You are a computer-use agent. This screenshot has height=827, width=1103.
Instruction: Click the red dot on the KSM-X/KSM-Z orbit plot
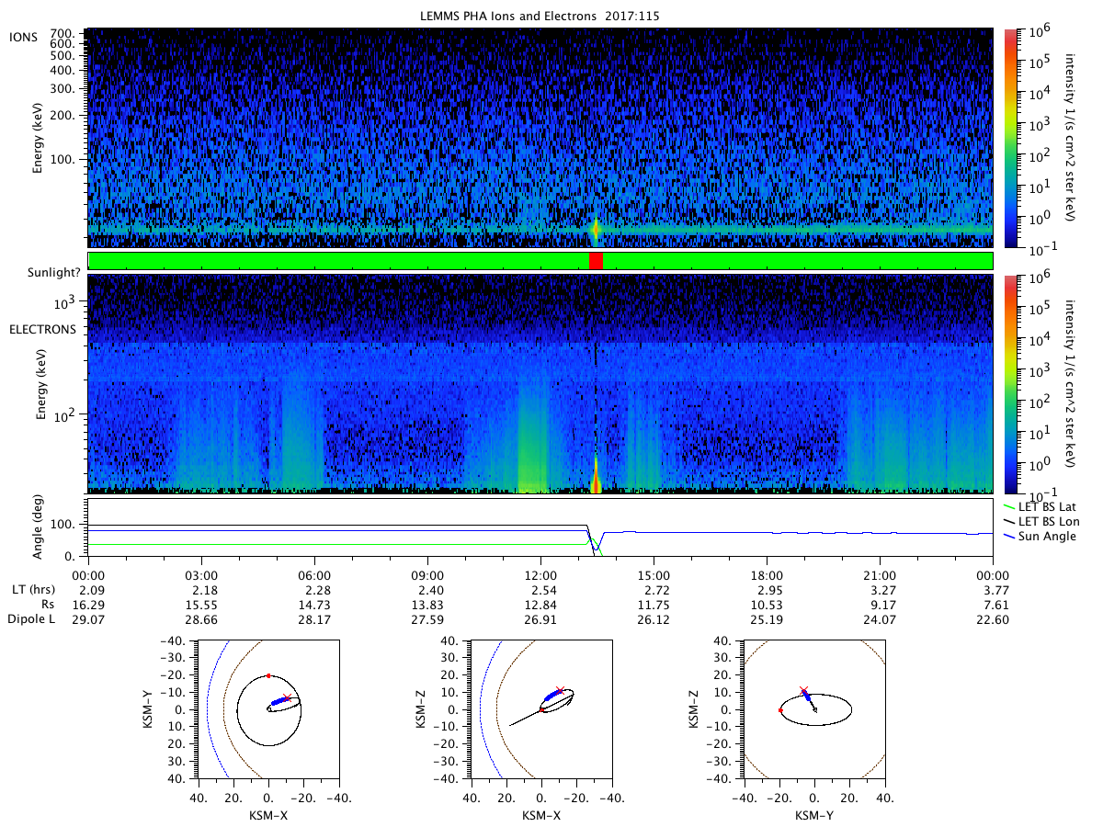click(x=542, y=709)
